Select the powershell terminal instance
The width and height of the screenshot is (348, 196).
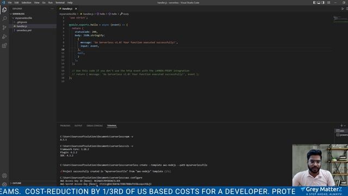pyautogui.click(x=342, y=135)
